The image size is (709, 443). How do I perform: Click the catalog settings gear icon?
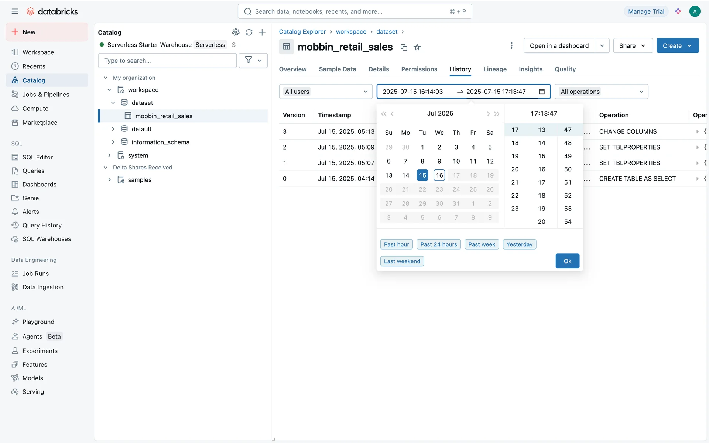[236, 32]
